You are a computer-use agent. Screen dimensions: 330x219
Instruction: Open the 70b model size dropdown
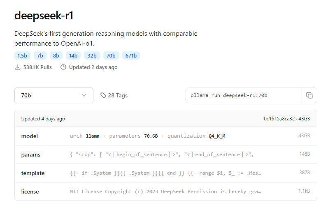[x=53, y=95]
